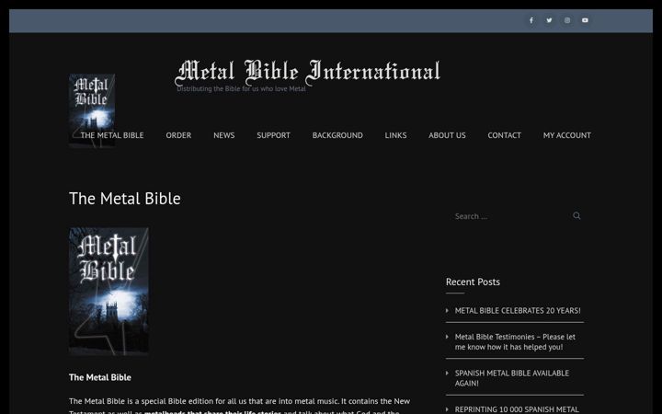Open the Instagram social icon
Viewport: 662px width, 414px height.
567,20
